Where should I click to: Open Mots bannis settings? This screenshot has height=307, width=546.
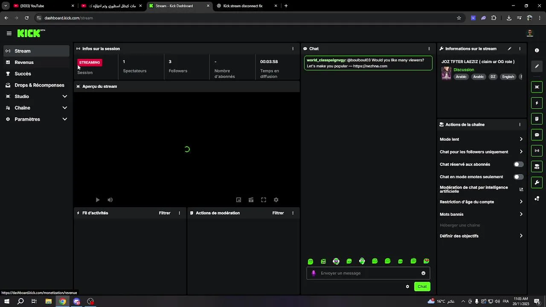481,214
